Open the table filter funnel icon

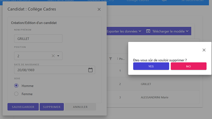pos(111,59)
